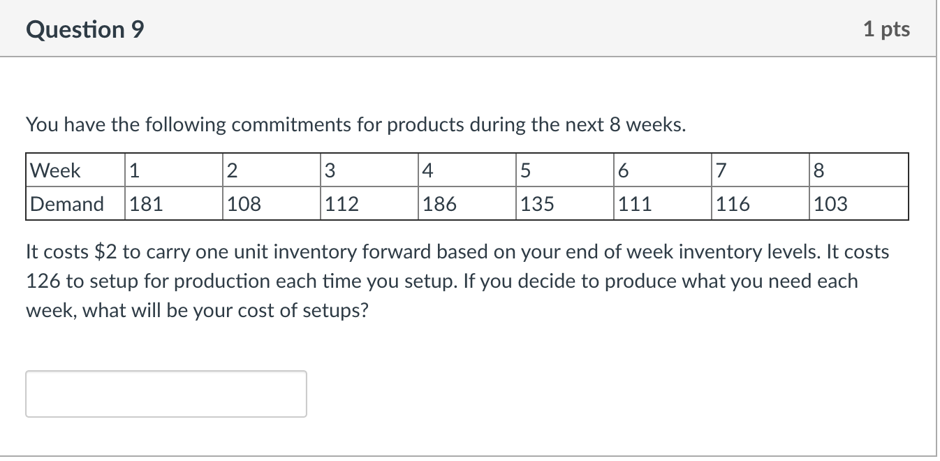Select the demand value 116

[733, 204]
